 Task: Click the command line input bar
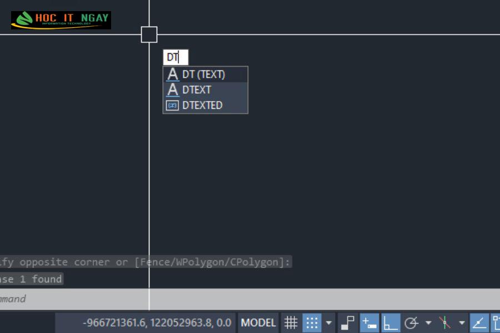(x=250, y=299)
